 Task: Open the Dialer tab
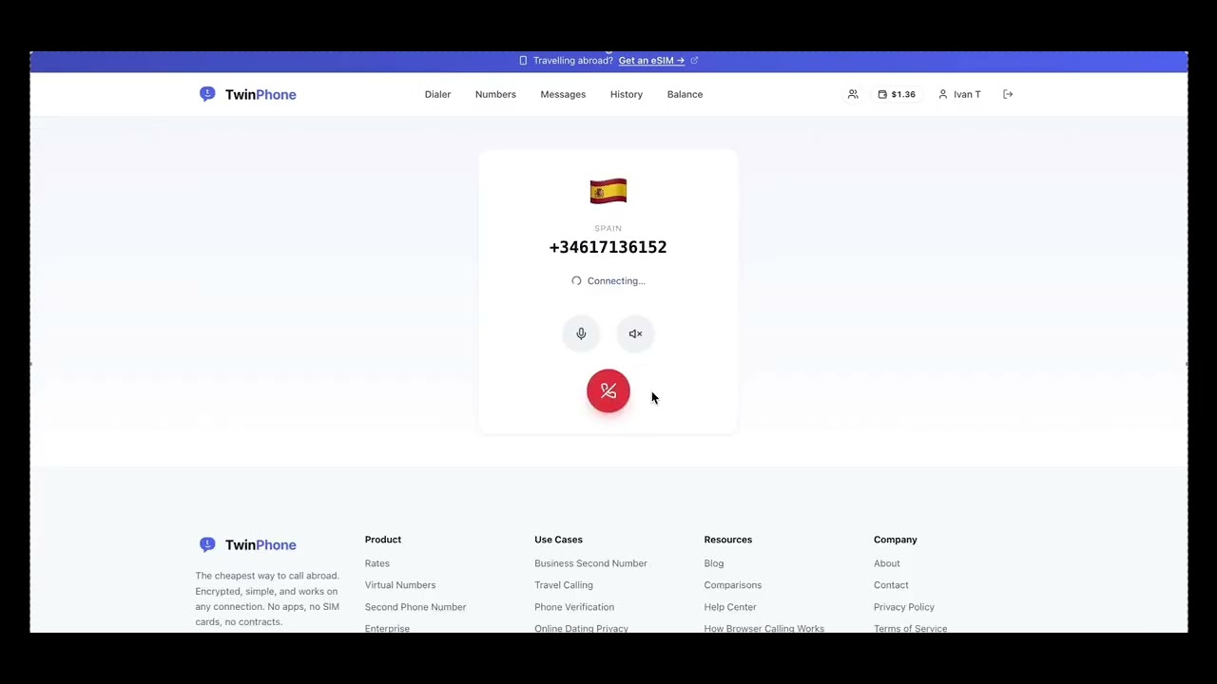pos(437,94)
